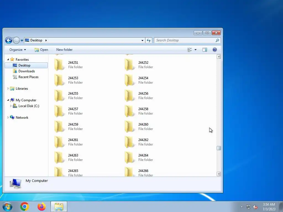Click the folder name 244265
This screenshot has height=212, width=283.
(x=73, y=171)
